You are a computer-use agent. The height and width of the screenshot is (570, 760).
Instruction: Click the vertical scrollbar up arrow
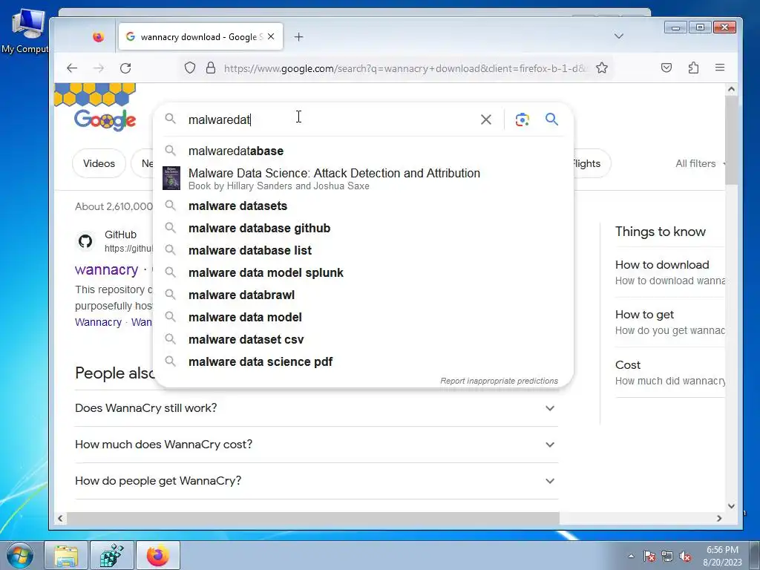731,89
